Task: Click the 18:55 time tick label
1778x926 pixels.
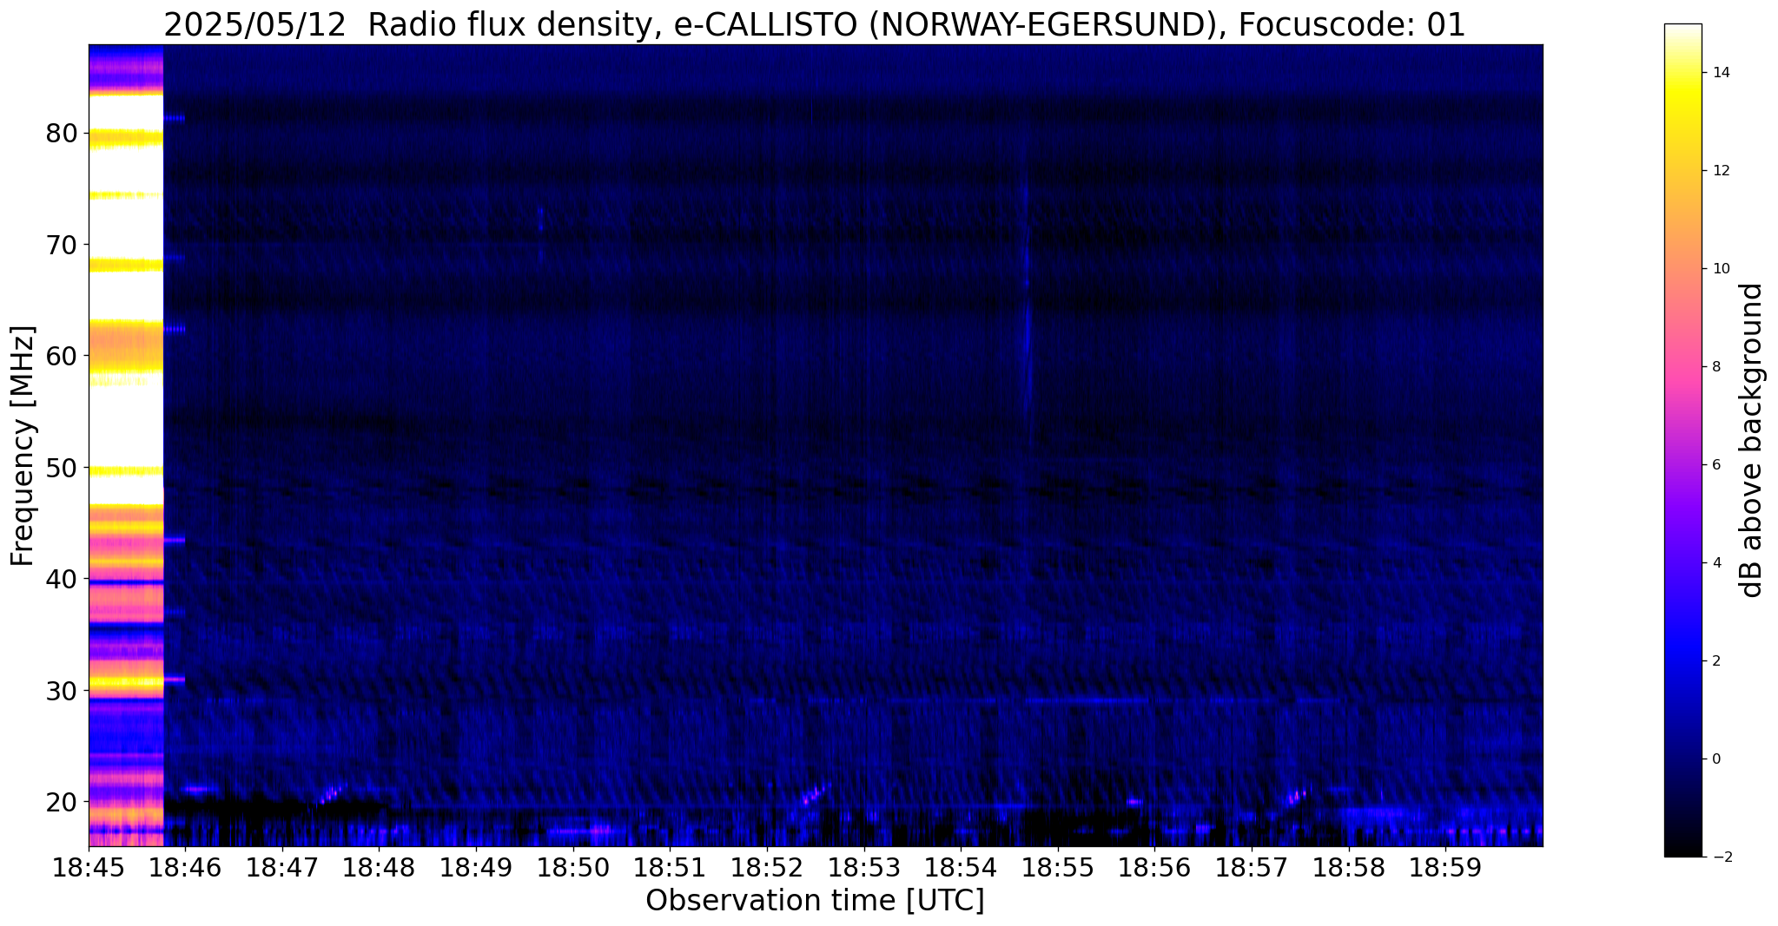Action: tap(1058, 867)
